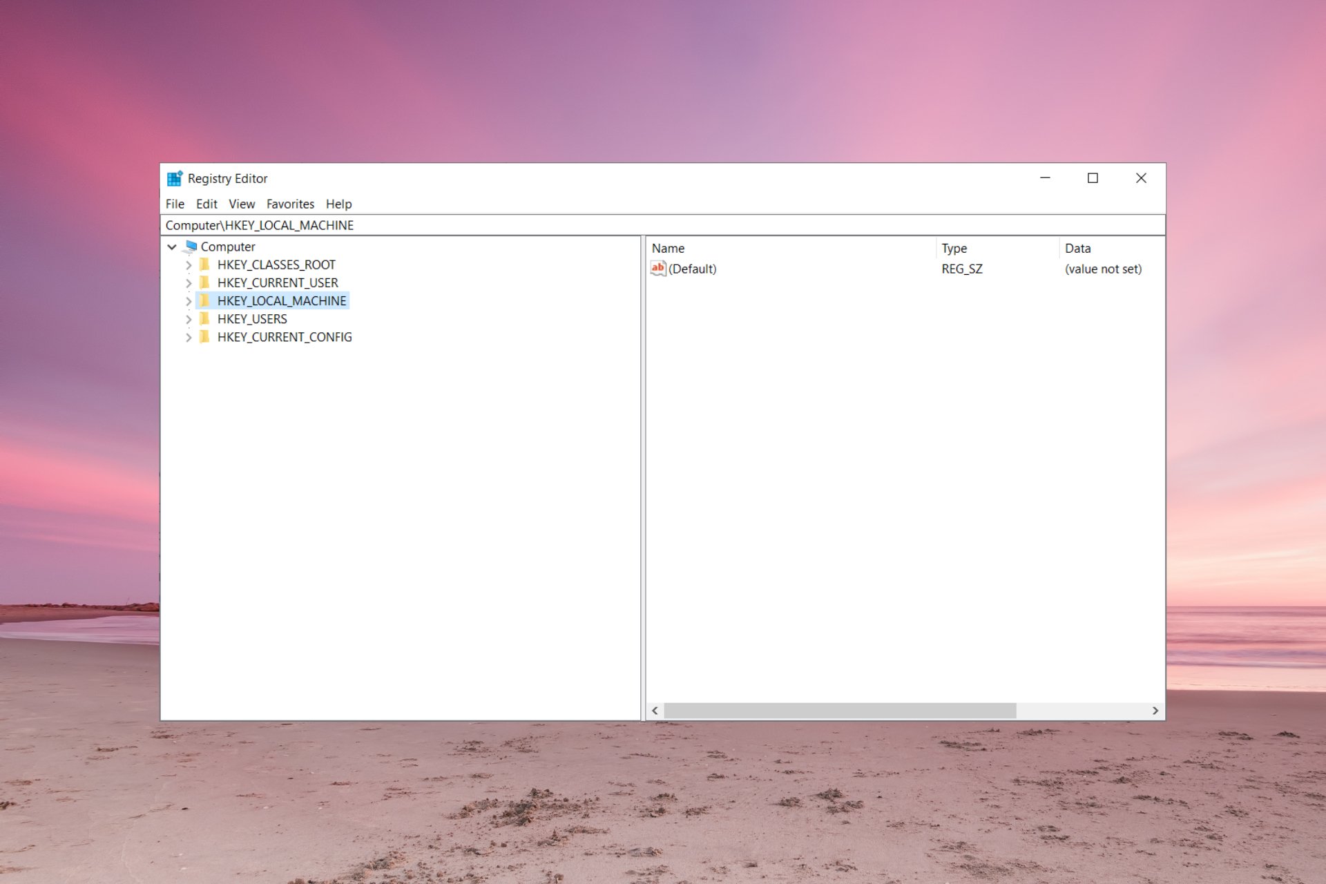Click the Computer node icon in tree
This screenshot has width=1326, height=884.
(191, 247)
